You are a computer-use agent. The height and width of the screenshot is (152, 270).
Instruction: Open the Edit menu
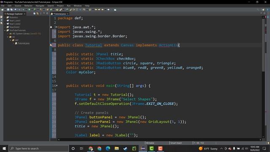tap(9, 5)
